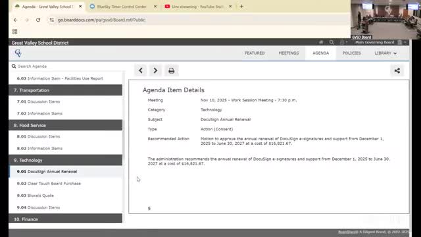Expand the LIBRARY dropdown

click(x=385, y=53)
